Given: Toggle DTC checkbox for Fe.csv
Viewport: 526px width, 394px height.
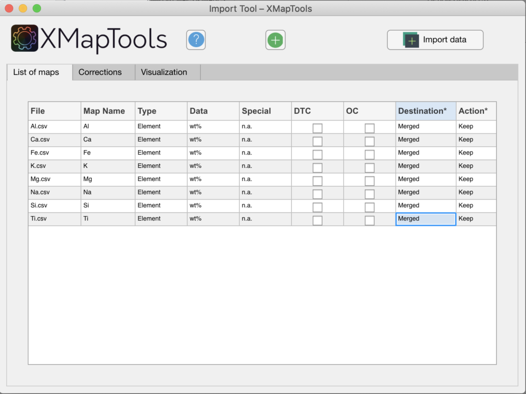Looking at the screenshot, I should [x=317, y=154].
